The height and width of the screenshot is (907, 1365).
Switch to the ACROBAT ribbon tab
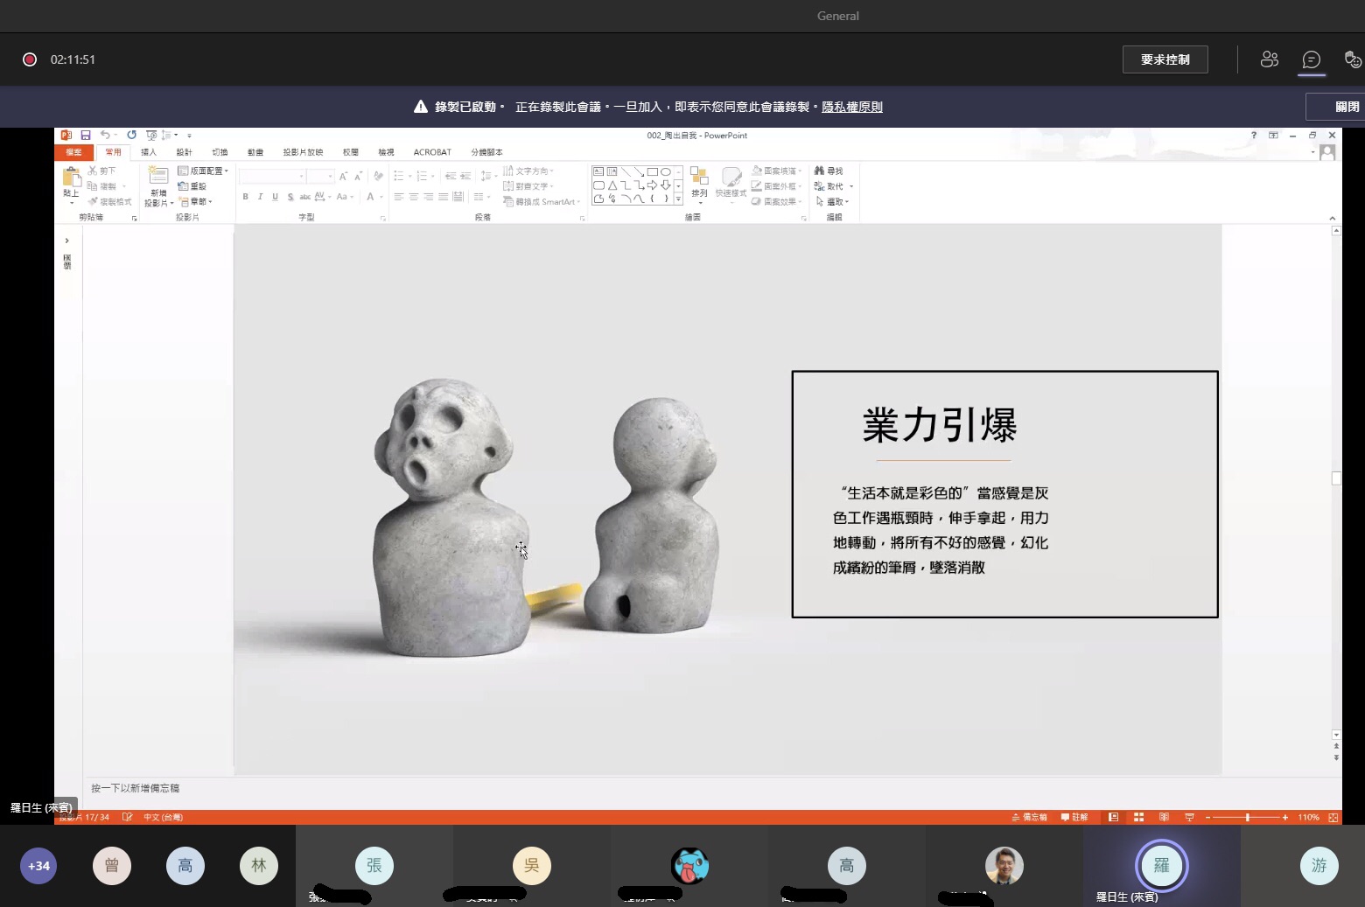432,152
